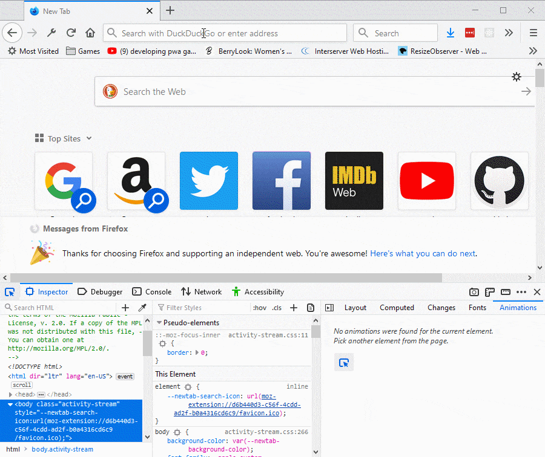Reload the page with the refresh icon
The width and height of the screenshot is (545, 457).
(x=71, y=33)
